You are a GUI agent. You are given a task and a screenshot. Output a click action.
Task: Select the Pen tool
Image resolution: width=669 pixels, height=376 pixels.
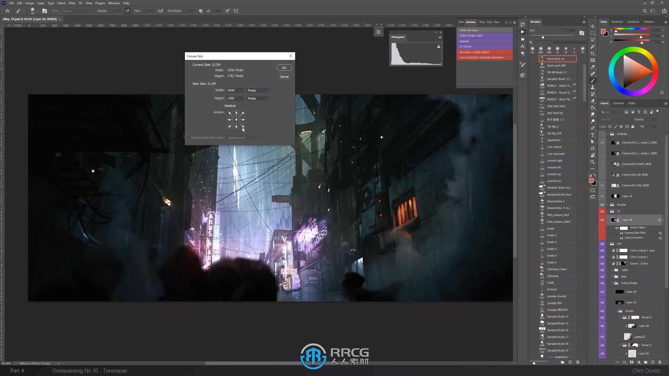(x=592, y=128)
